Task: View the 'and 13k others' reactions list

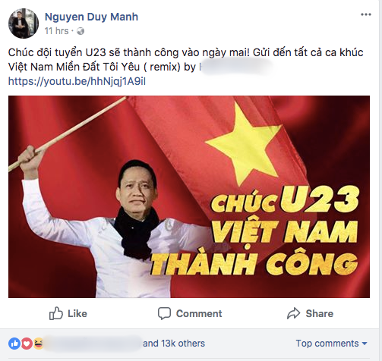Action: [x=174, y=344]
